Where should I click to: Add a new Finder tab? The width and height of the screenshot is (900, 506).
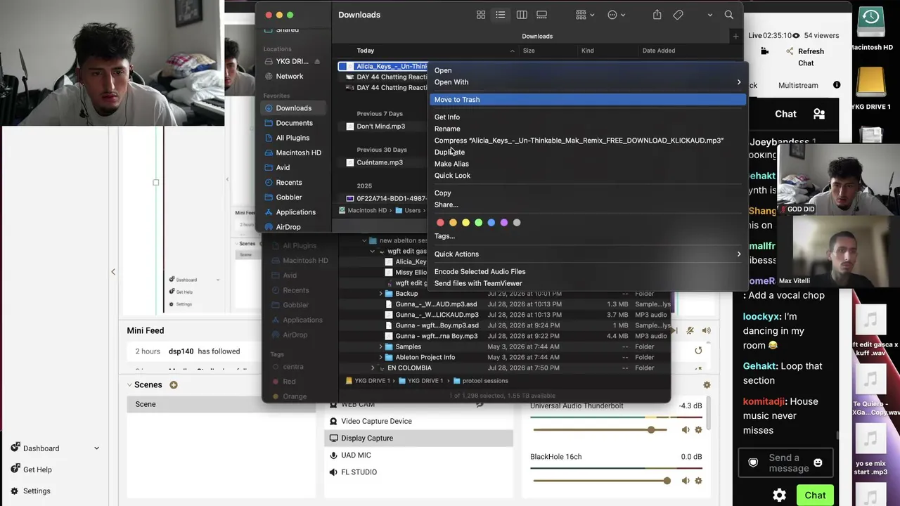735,36
